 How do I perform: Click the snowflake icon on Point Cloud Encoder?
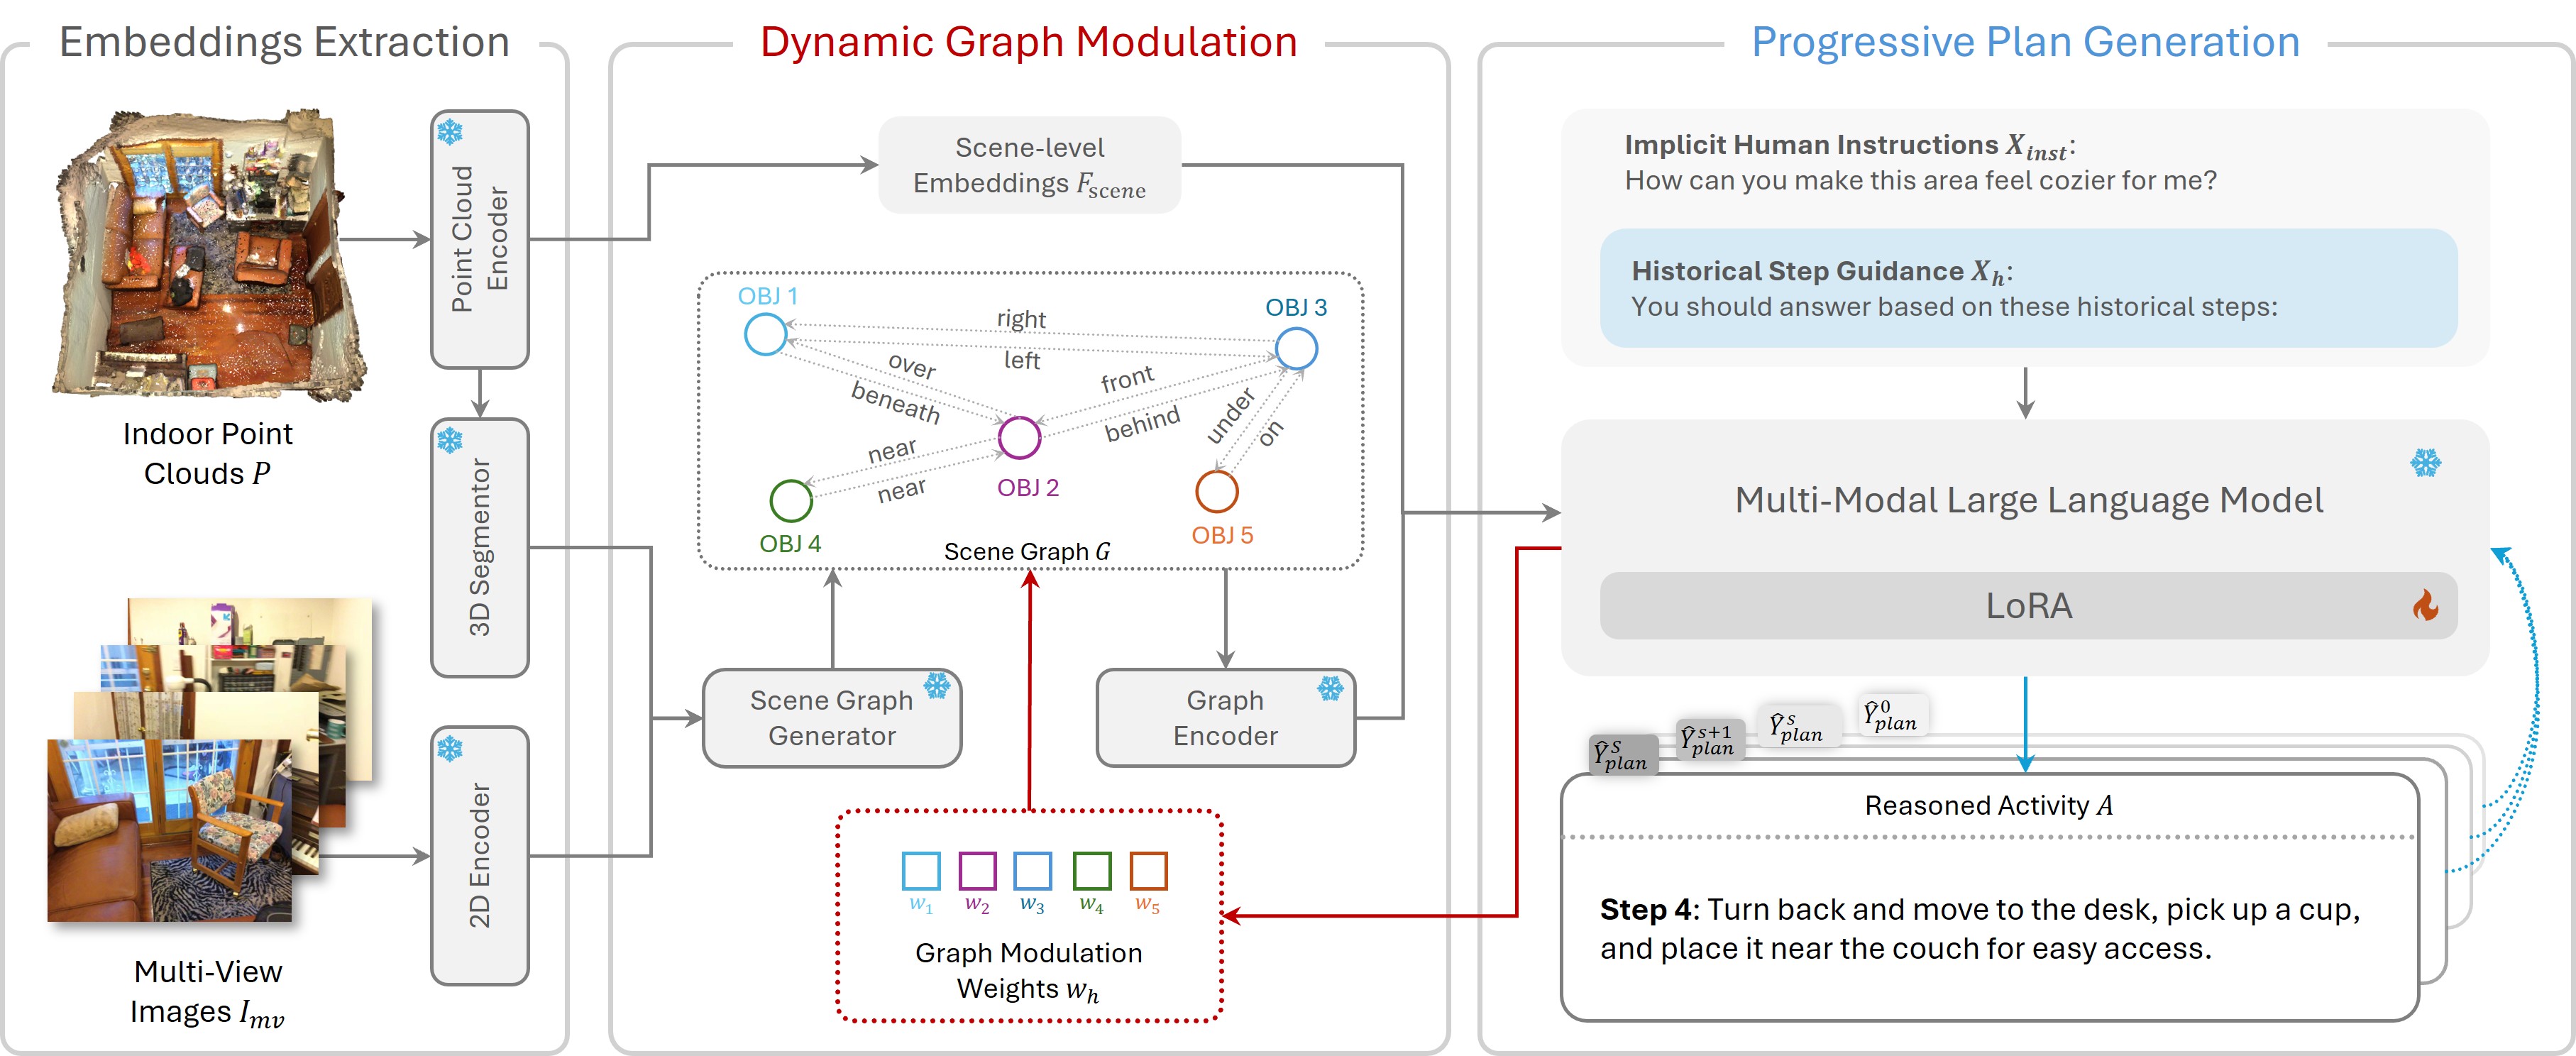coord(450,132)
